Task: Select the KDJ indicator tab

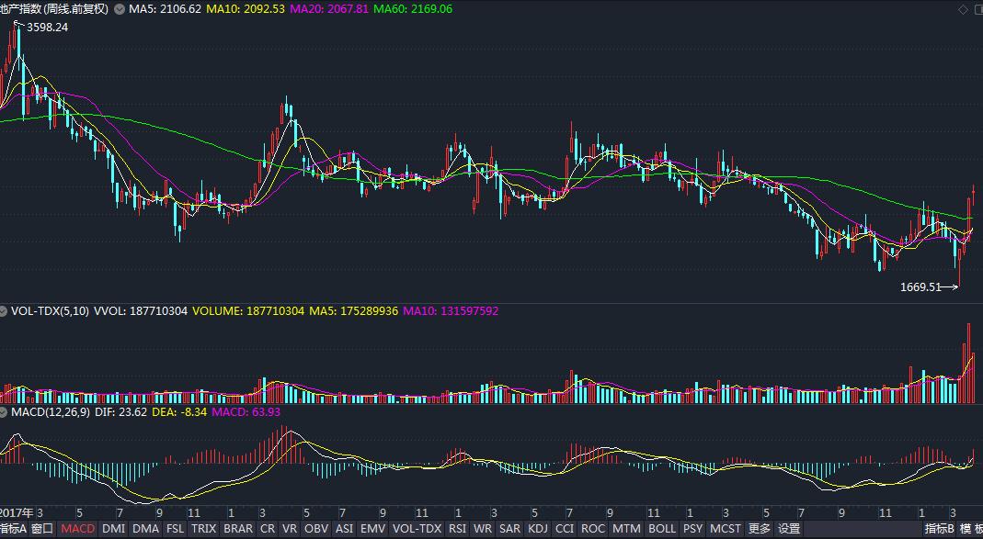Action: (x=538, y=529)
